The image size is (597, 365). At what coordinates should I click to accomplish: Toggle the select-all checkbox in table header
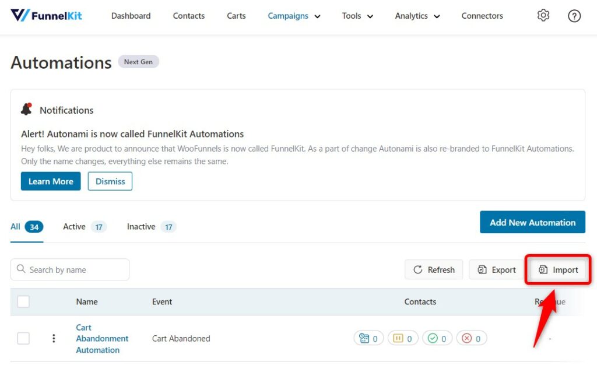tap(23, 301)
